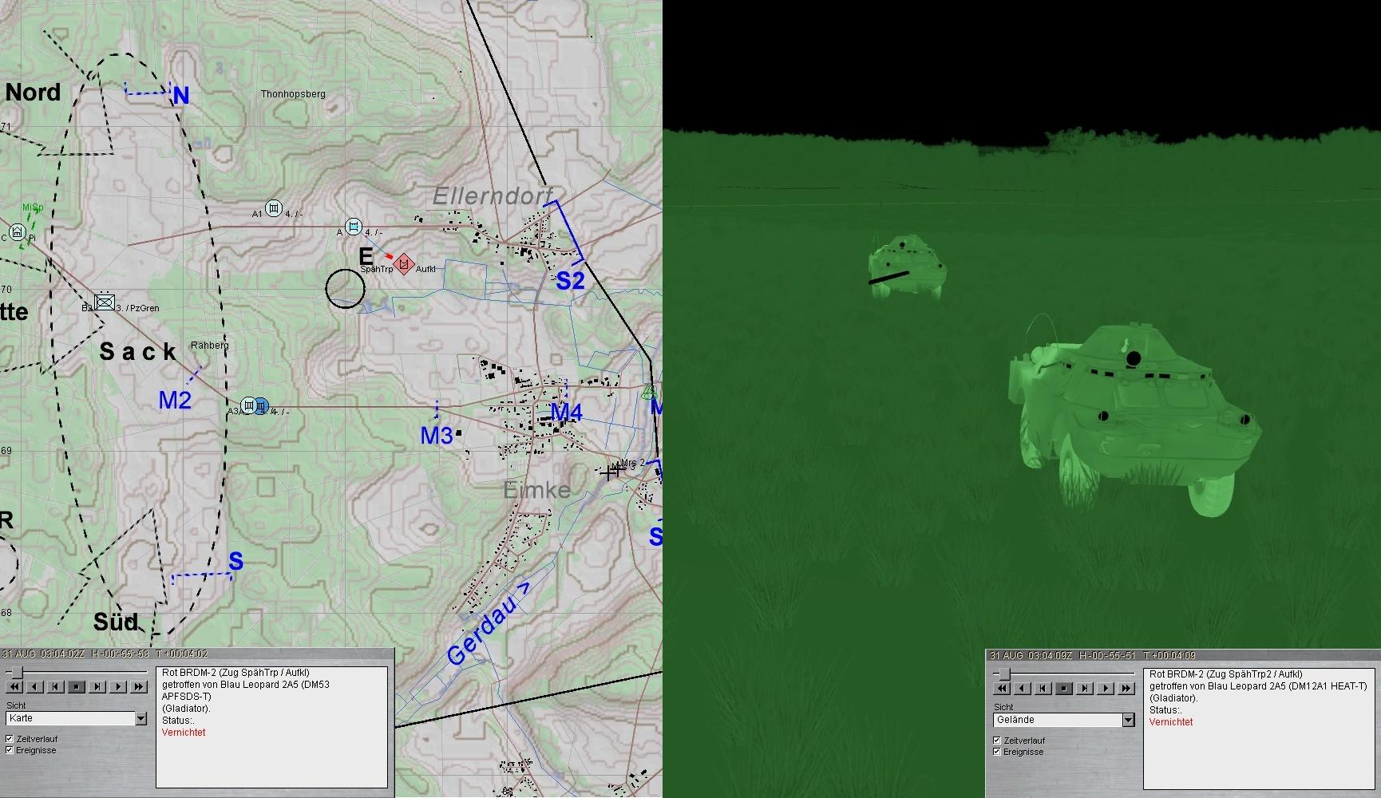Toggle Ereignisse checkbox in Gelände panel

[x=997, y=752]
